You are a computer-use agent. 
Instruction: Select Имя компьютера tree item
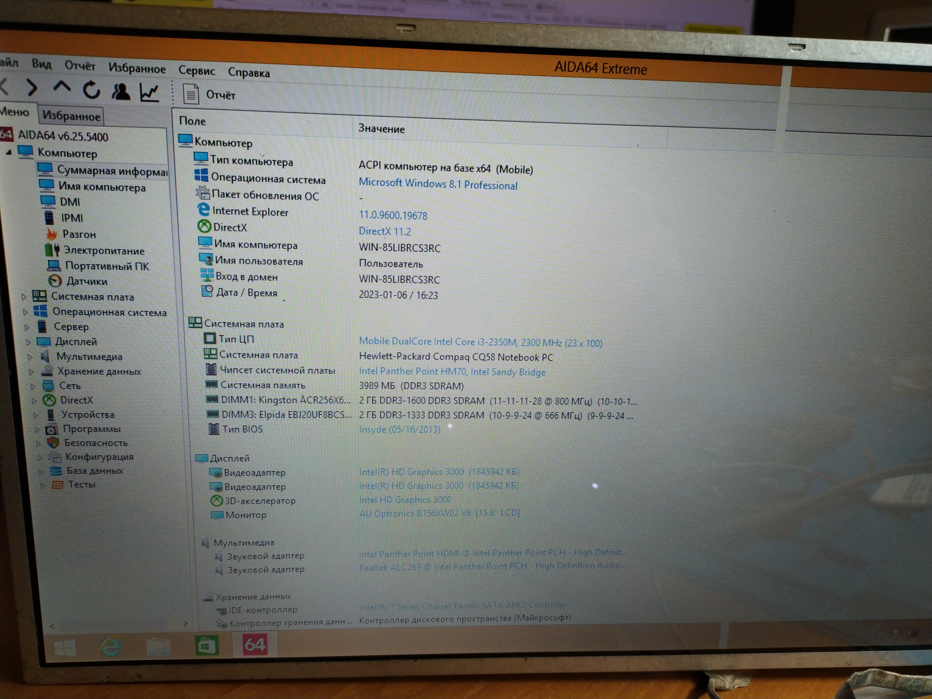coord(102,187)
